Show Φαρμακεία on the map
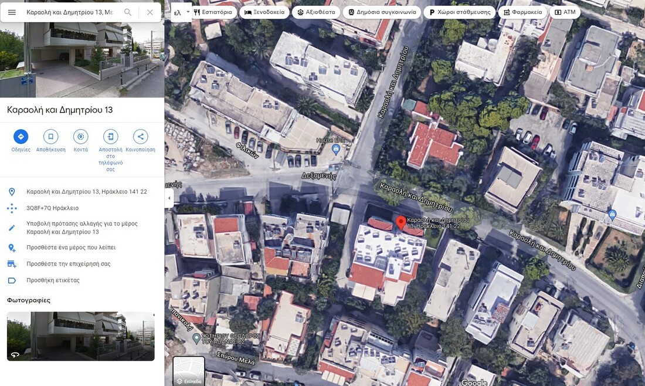 [x=523, y=12]
